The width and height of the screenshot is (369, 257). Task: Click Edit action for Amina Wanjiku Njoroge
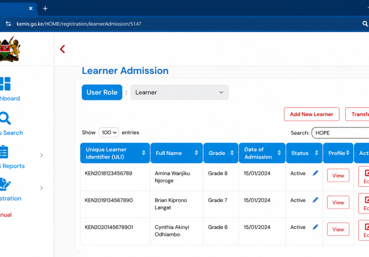pos(364,177)
